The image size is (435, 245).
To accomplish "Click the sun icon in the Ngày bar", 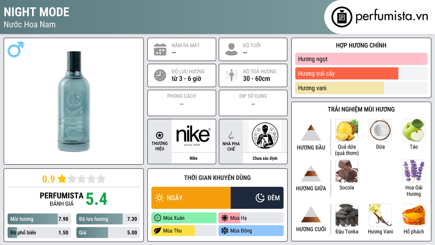I will point(160,198).
